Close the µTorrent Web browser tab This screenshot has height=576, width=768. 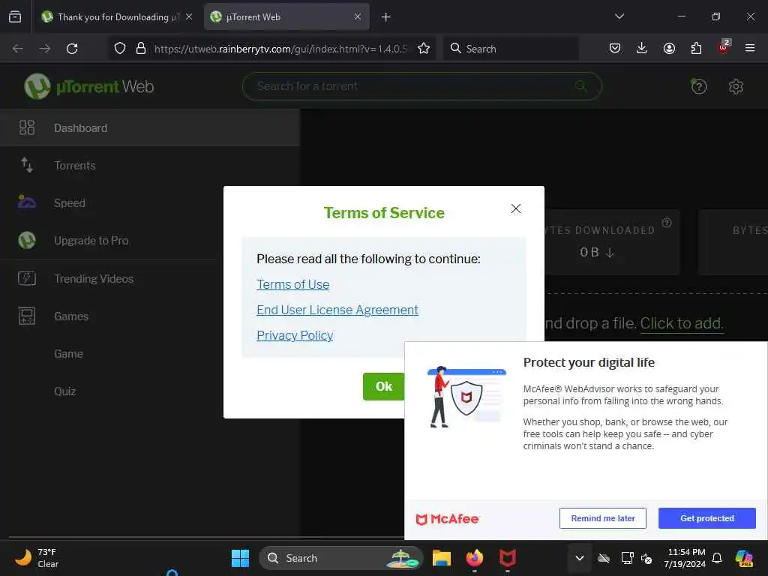358,17
